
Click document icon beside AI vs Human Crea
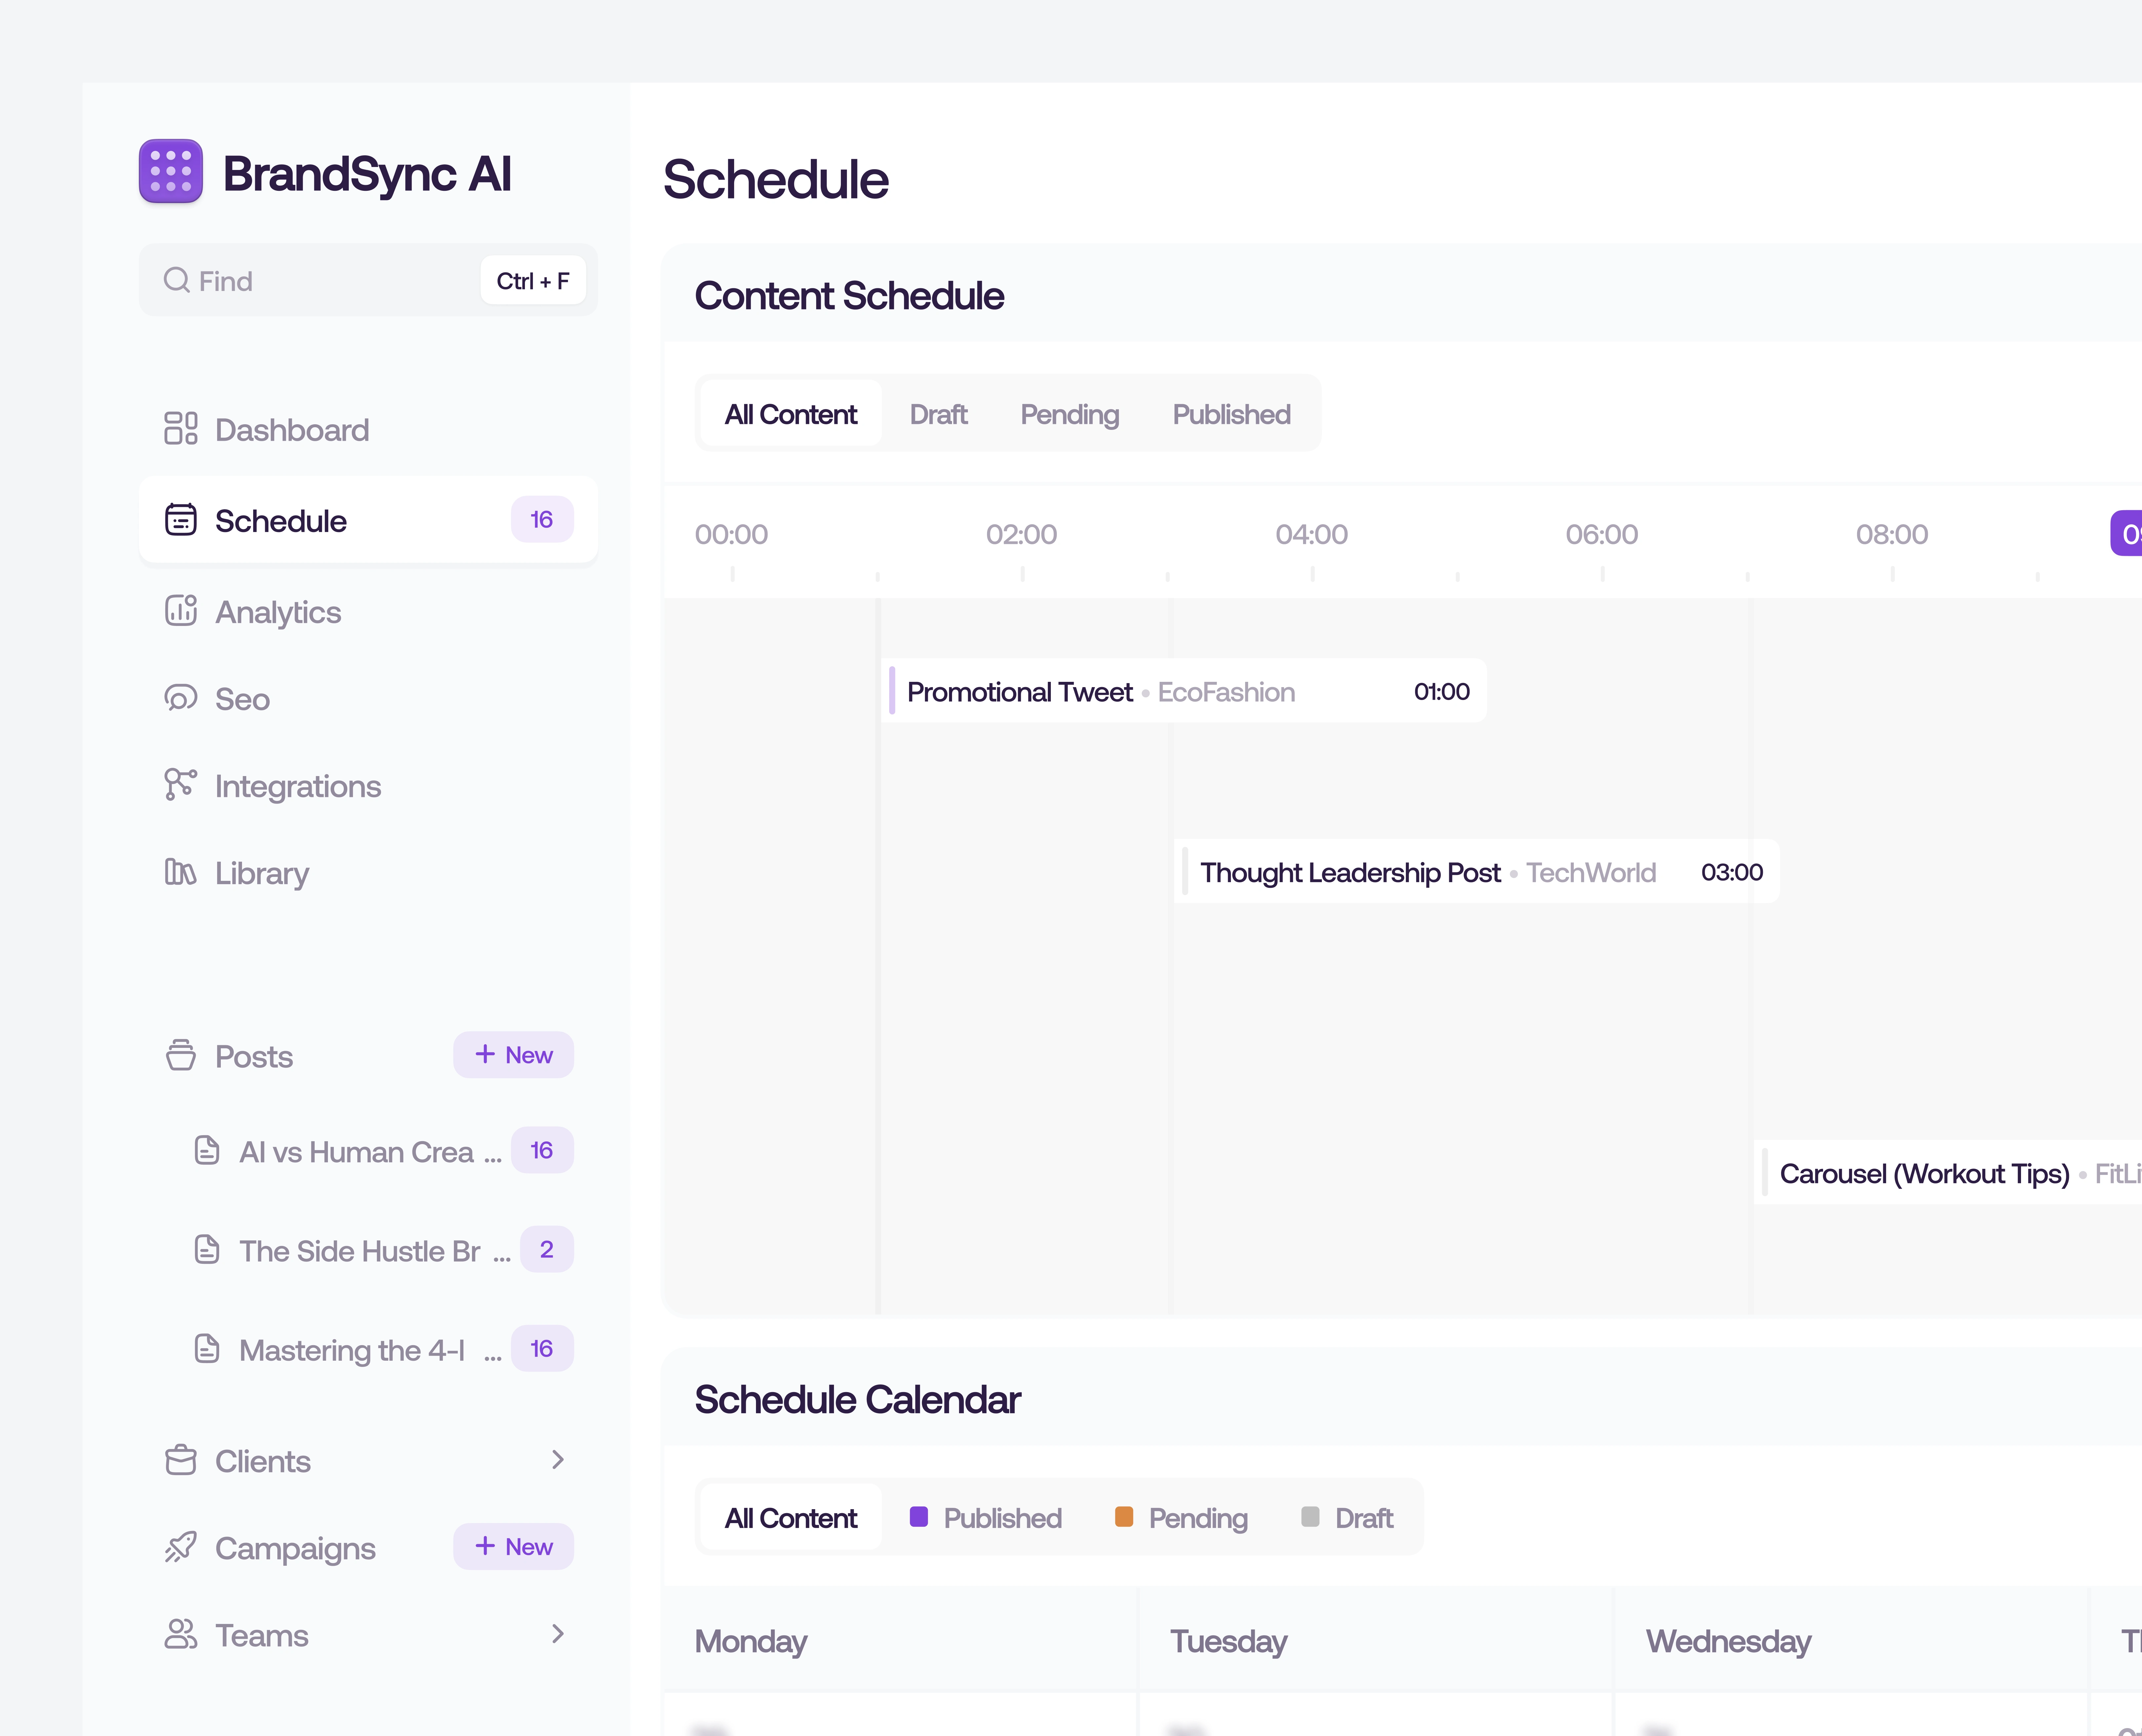[x=207, y=1151]
